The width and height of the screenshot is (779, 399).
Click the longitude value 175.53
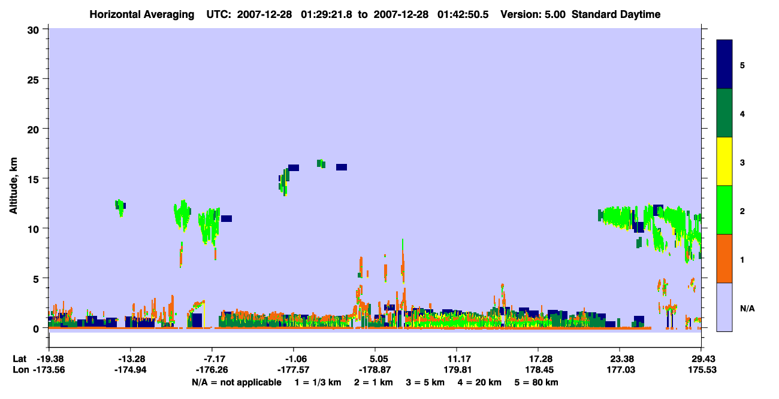click(701, 370)
